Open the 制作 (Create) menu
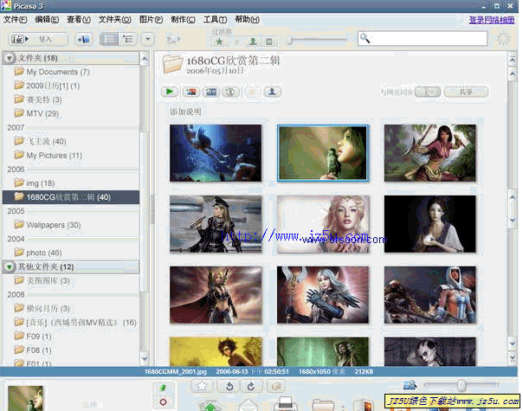The height and width of the screenshot is (411, 523). pyautogui.click(x=183, y=20)
